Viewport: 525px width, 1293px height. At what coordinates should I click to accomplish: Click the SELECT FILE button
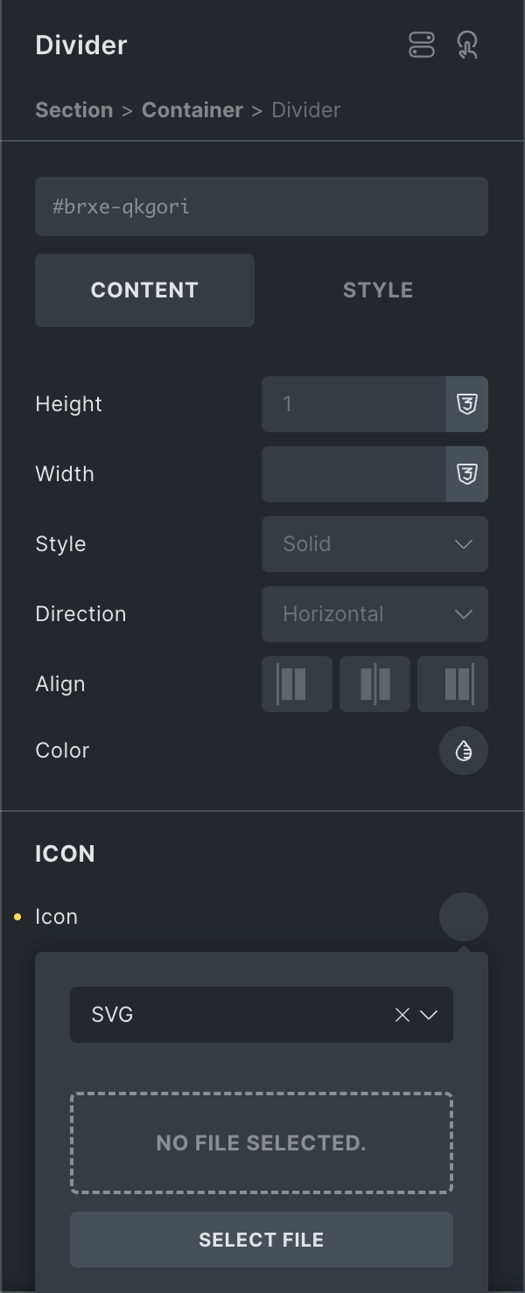coord(262,1240)
